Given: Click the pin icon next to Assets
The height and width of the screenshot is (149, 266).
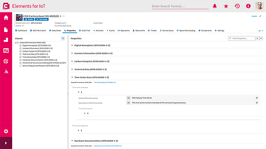Looking at the screenshot, I should point(260,16).
